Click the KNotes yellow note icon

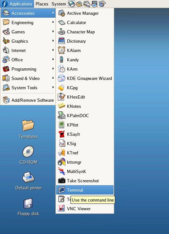pos(61,106)
